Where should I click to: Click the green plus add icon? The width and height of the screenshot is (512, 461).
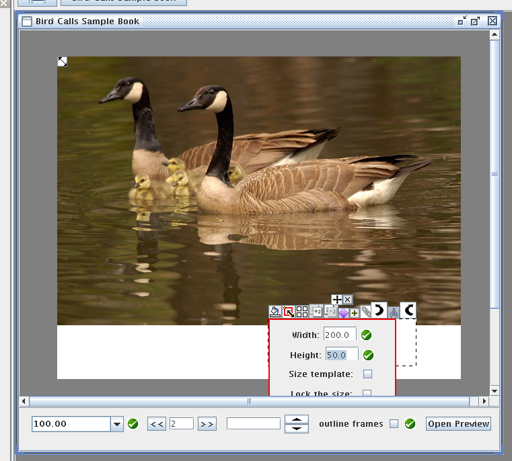[x=355, y=313]
